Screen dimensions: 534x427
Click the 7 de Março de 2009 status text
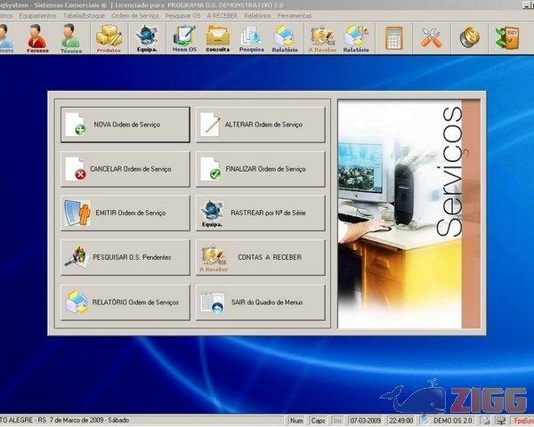tap(77, 420)
